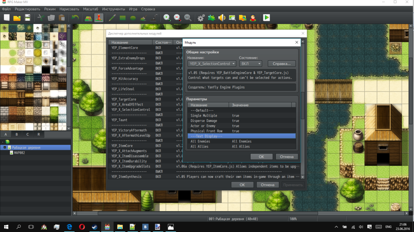Switch to Event editing mode

coord(99,18)
